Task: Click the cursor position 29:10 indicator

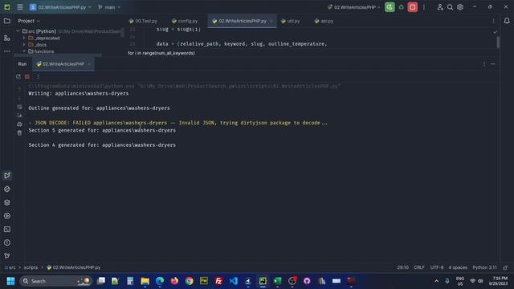Action: click(x=403, y=267)
